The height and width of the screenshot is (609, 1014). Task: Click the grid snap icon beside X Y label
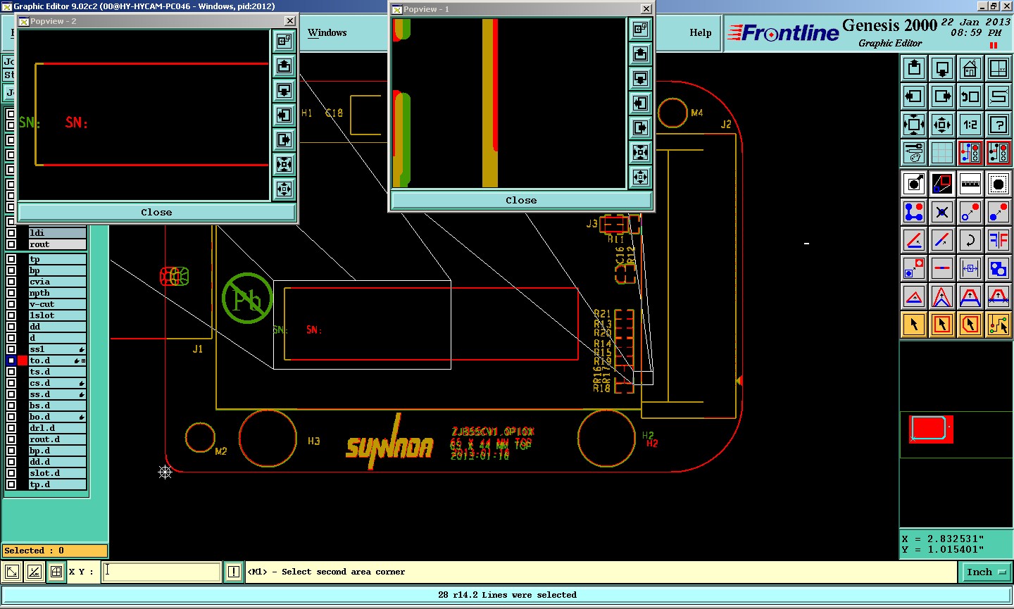click(x=56, y=572)
